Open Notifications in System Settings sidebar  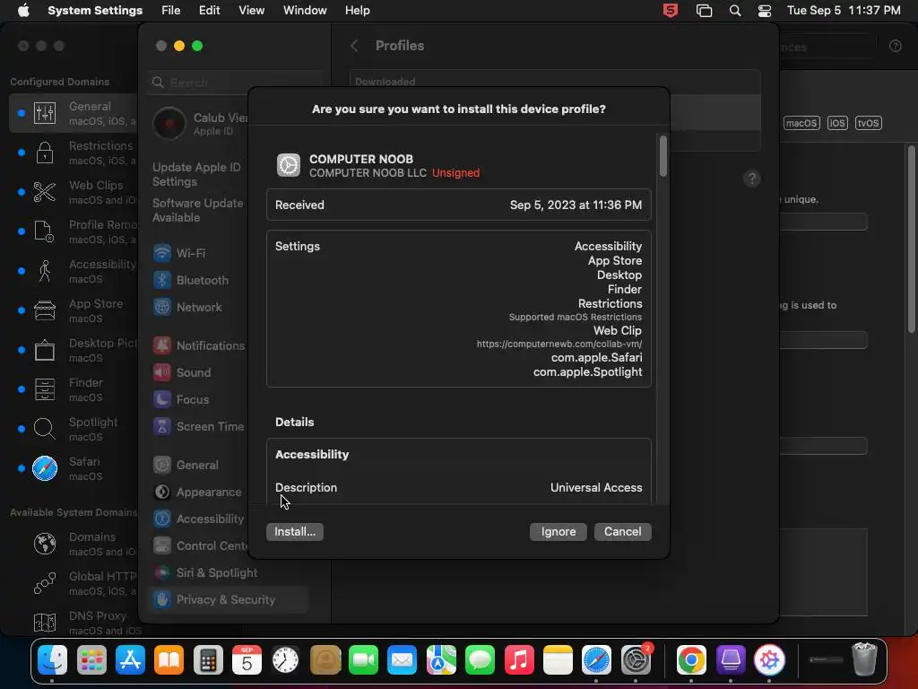199,345
